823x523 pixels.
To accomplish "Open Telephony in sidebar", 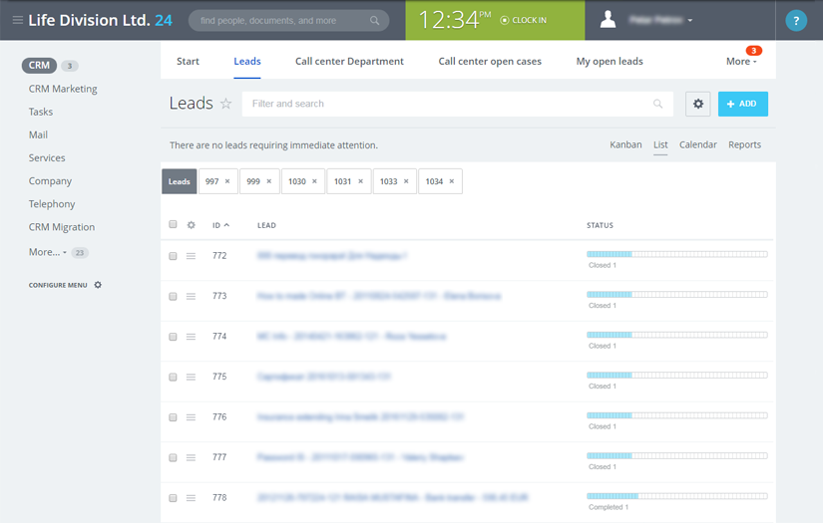I will click(x=52, y=204).
